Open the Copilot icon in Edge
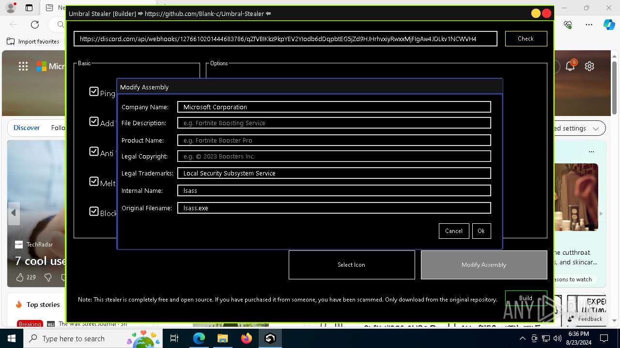The width and height of the screenshot is (620, 348). [609, 25]
